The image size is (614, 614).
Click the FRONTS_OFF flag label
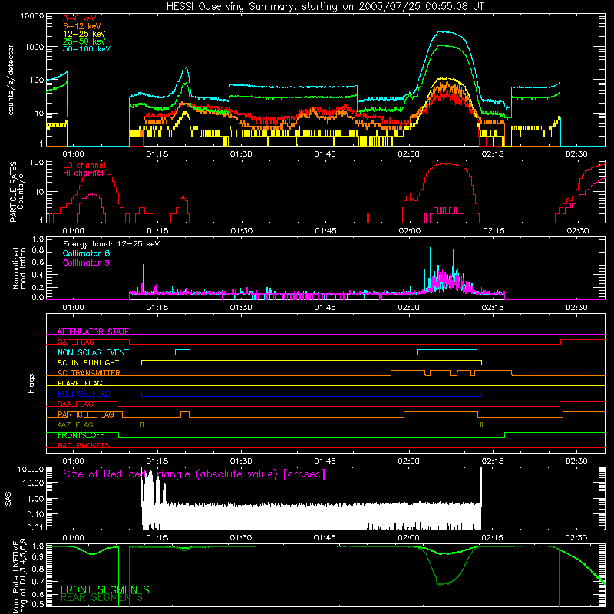coord(81,435)
